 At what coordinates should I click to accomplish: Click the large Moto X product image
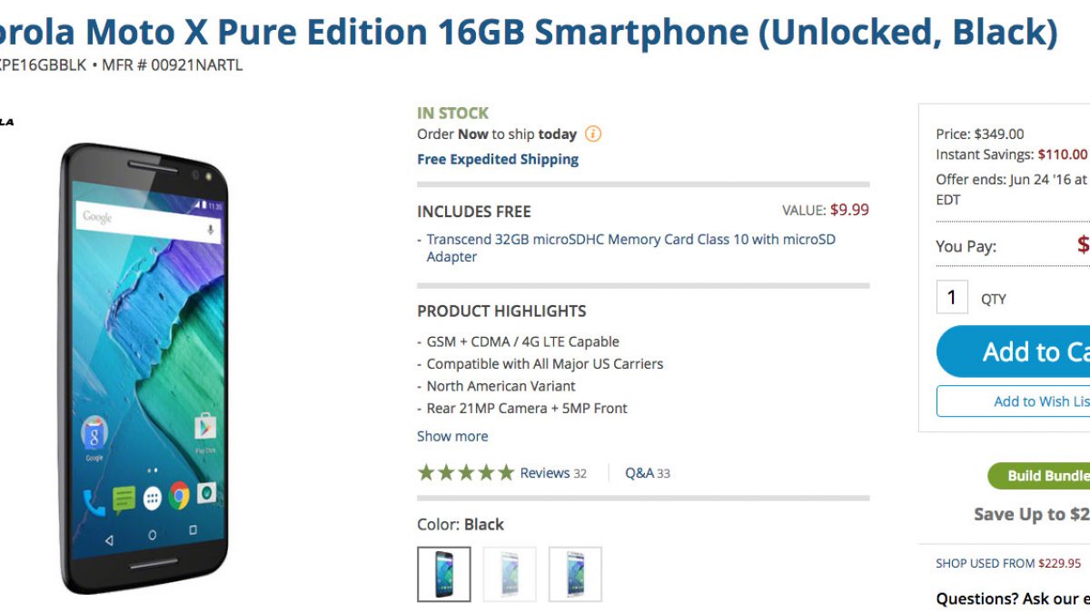145,368
